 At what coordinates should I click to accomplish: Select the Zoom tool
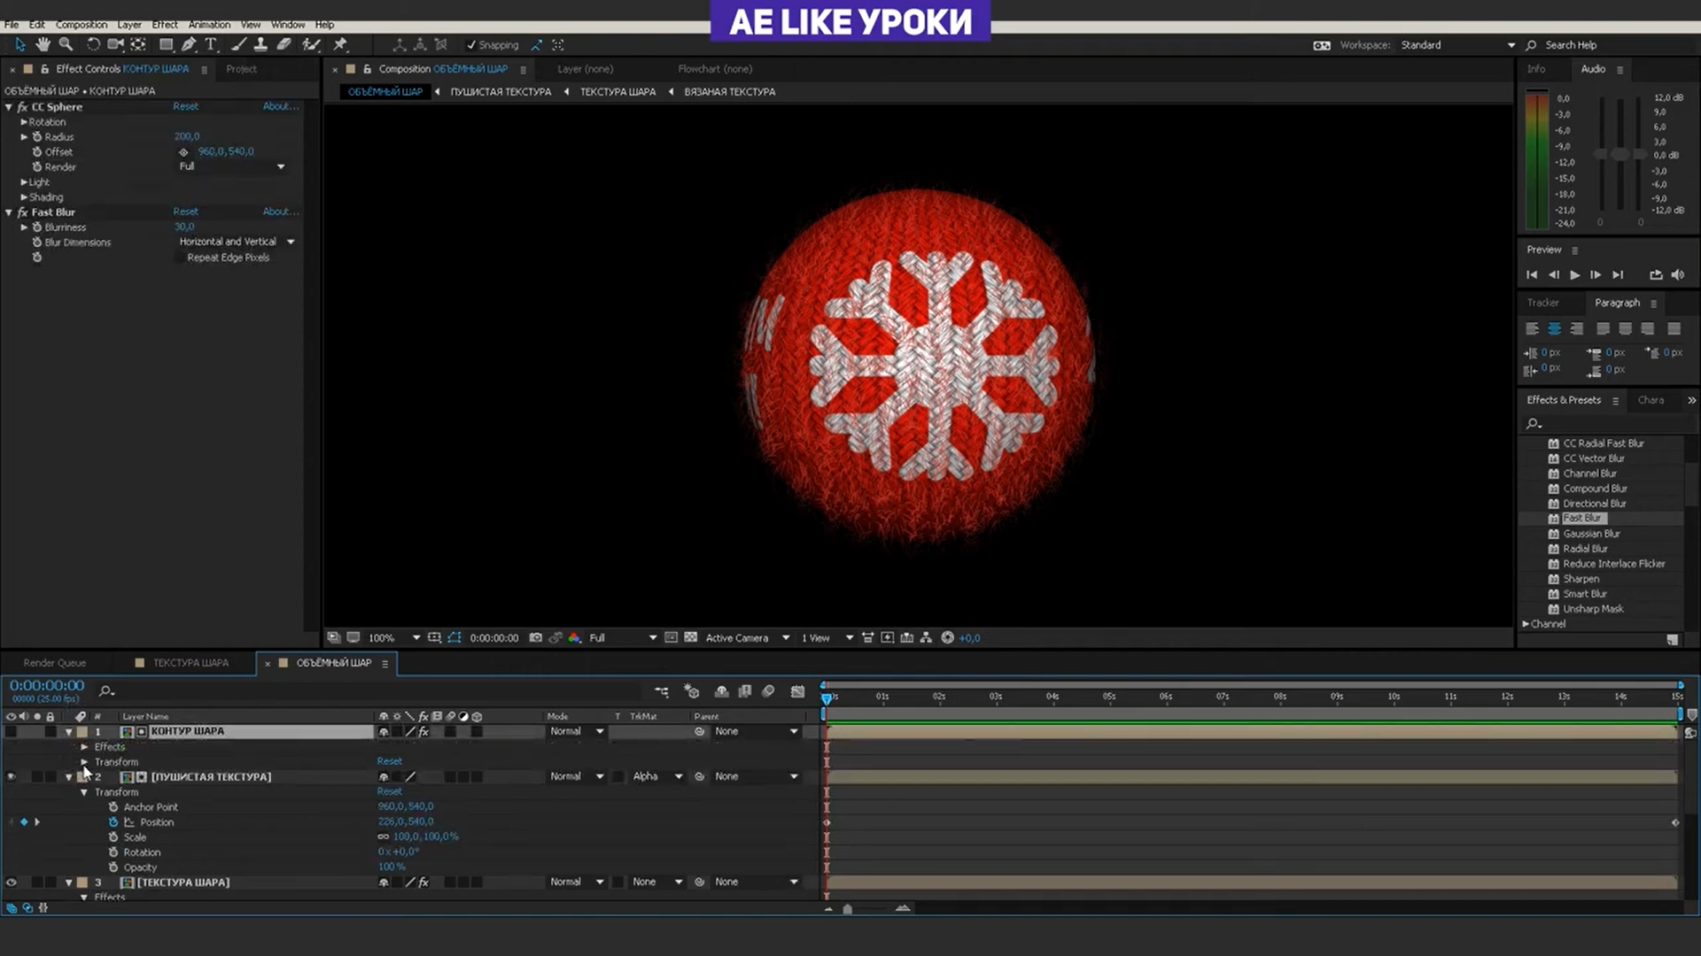[x=66, y=44]
